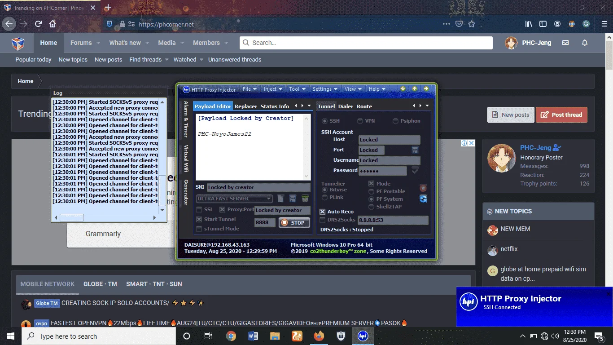This screenshot has width=613, height=345.
Task: Click the Post thread button
Action: (561, 115)
